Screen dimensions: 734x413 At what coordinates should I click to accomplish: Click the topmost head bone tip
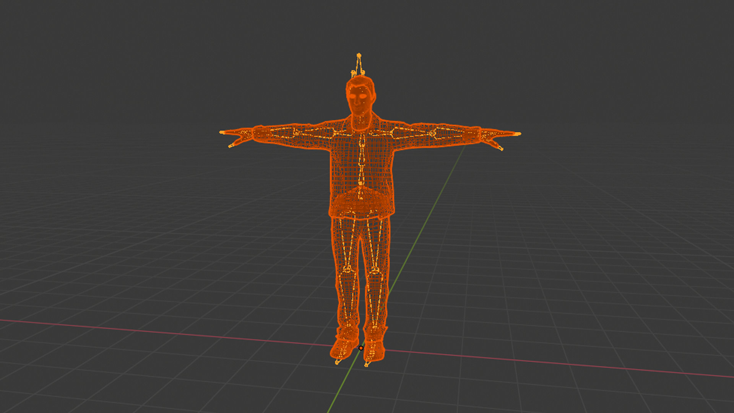(x=359, y=55)
